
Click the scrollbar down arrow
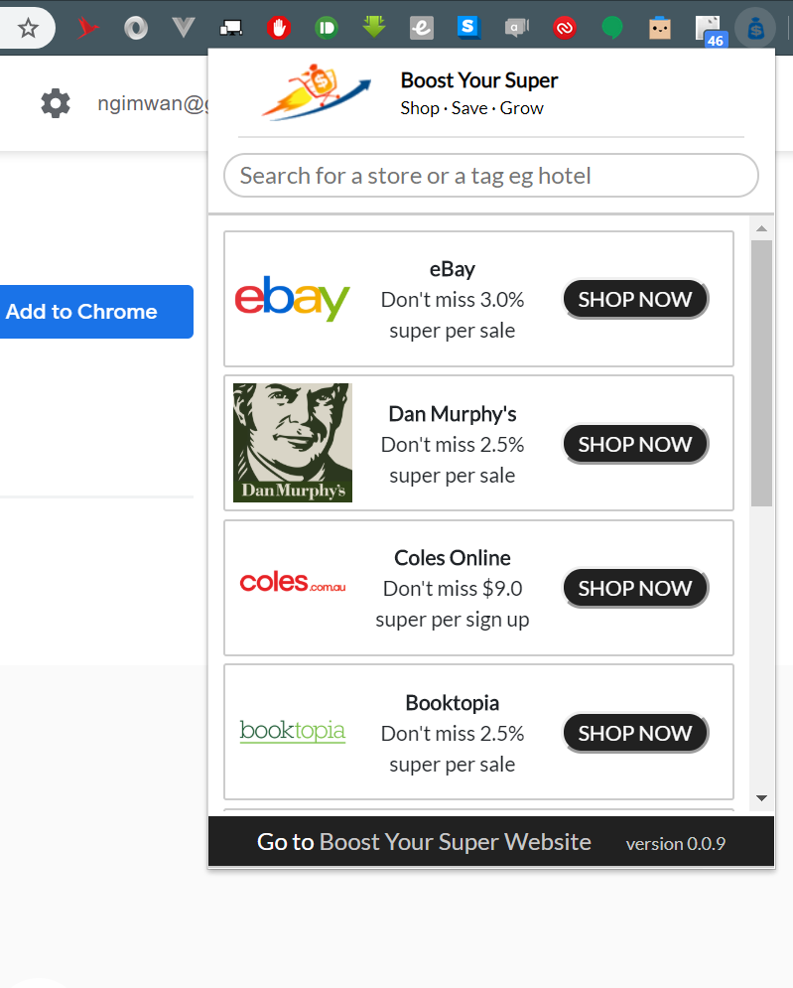click(761, 797)
